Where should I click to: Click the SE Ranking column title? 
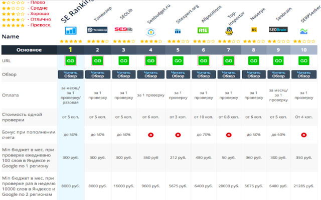click(77, 11)
